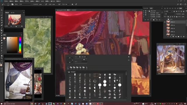The width and height of the screenshot is (187, 105).
Task: Click search icon at top right
Action: click(x=178, y=4)
